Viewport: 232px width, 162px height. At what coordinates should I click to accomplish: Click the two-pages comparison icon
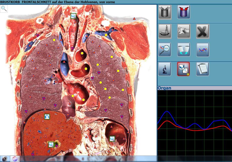tap(184, 50)
